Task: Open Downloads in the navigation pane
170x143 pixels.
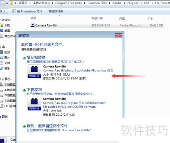Action: (x=7, y=25)
